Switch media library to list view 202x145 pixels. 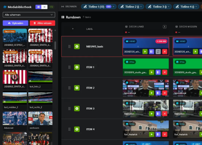[44, 7]
